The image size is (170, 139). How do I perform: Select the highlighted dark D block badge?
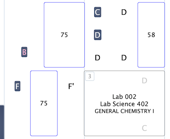point(98,35)
